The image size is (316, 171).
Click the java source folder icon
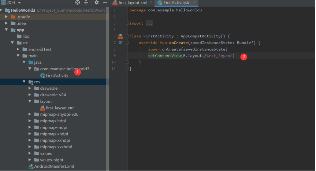(31, 62)
